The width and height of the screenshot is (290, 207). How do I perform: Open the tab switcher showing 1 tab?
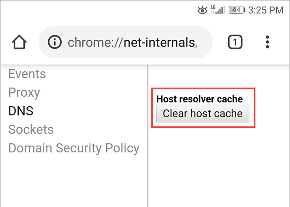[x=235, y=42]
